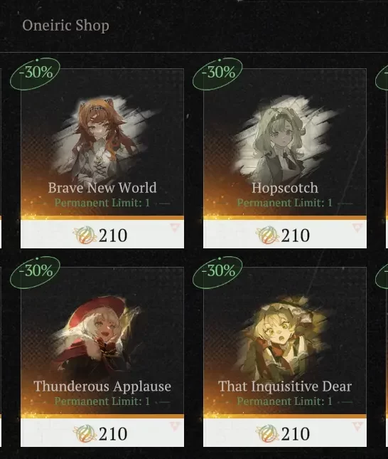Image resolution: width=388 pixels, height=459 pixels.
Task: Open That Inquisitive Dear portrait
Action: point(285,337)
